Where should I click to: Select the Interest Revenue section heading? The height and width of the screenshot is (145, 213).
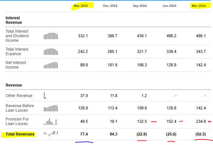tap(14, 20)
